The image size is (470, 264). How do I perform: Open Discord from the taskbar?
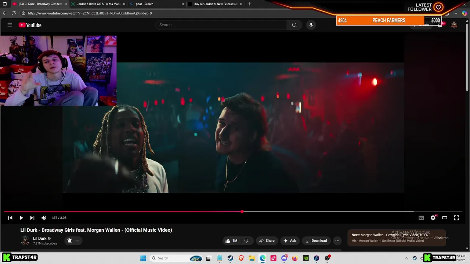[284, 258]
